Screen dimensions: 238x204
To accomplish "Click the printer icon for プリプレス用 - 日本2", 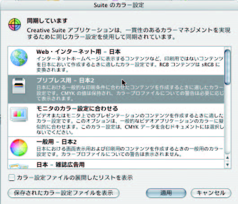I will 19,86.
